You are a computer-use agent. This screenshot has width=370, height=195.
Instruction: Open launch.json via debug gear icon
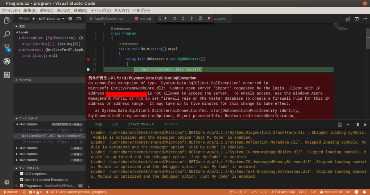point(70,19)
